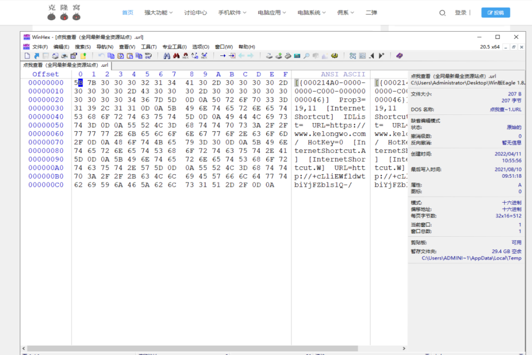Open the website search magnifier

pyautogui.click(x=442, y=12)
